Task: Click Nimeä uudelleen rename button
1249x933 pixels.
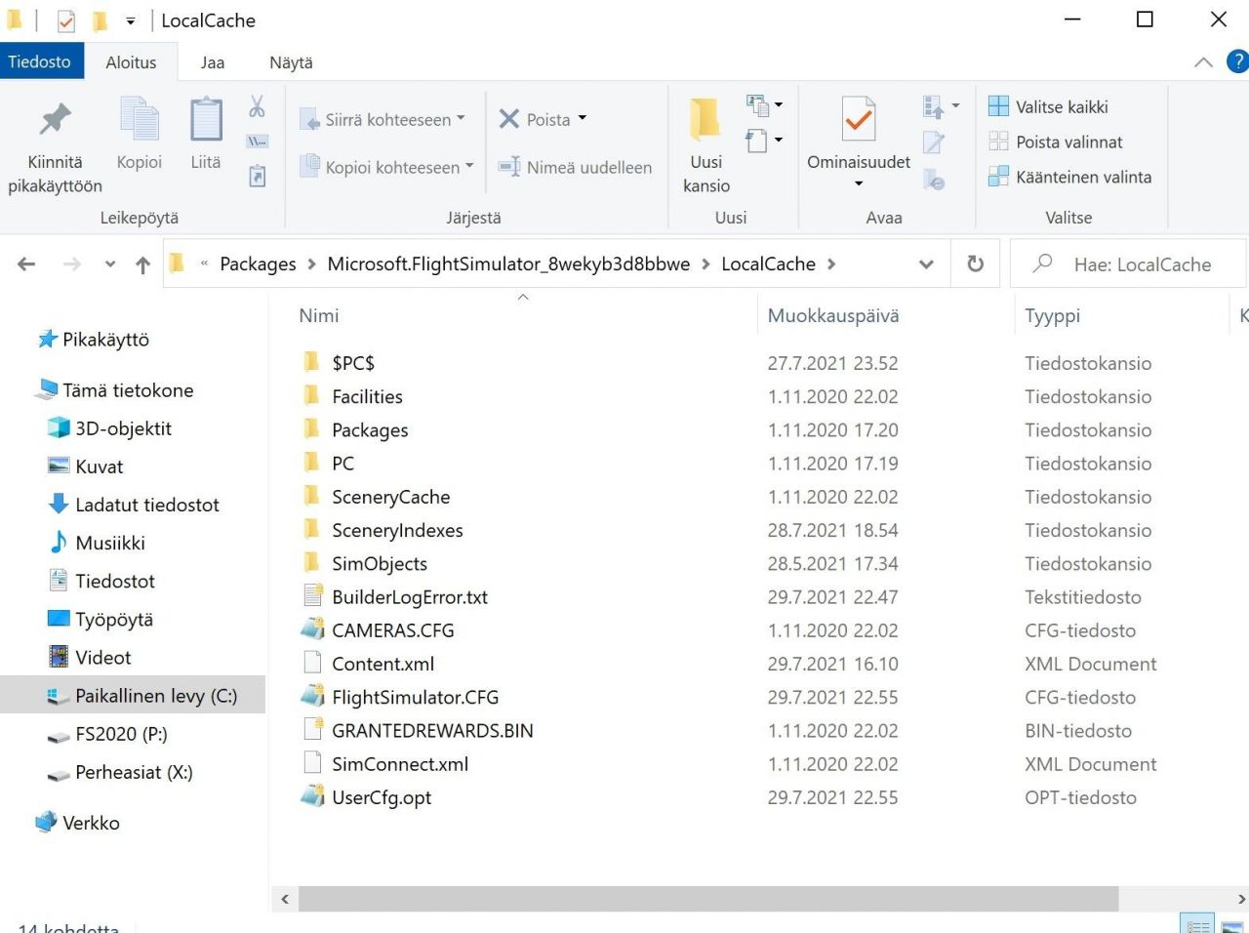Action: click(575, 167)
